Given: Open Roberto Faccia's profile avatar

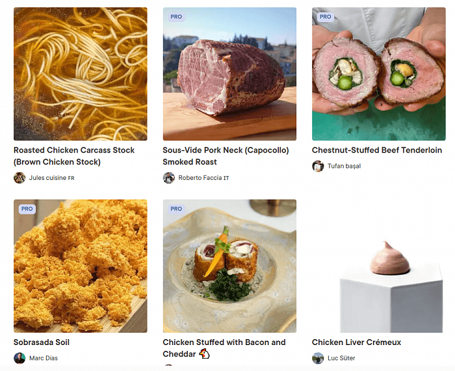Looking at the screenshot, I should (x=168, y=178).
